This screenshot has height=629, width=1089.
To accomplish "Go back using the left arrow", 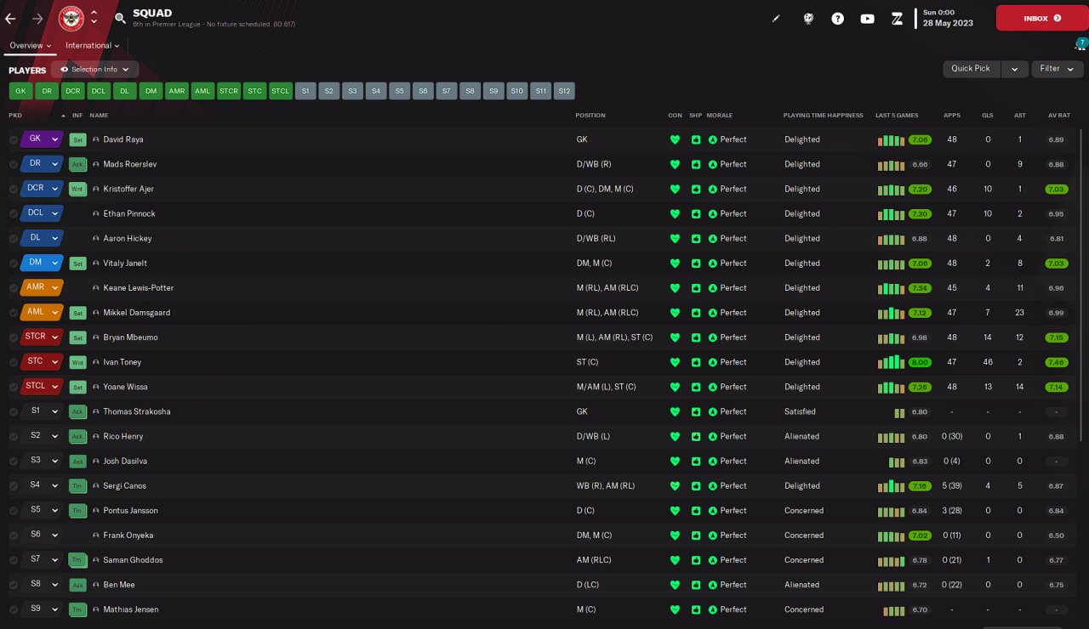I will click(10, 18).
